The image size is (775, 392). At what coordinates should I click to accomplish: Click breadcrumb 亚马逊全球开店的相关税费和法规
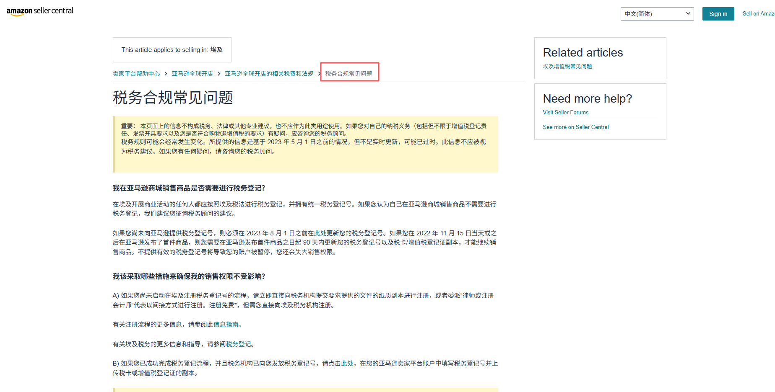pos(269,73)
